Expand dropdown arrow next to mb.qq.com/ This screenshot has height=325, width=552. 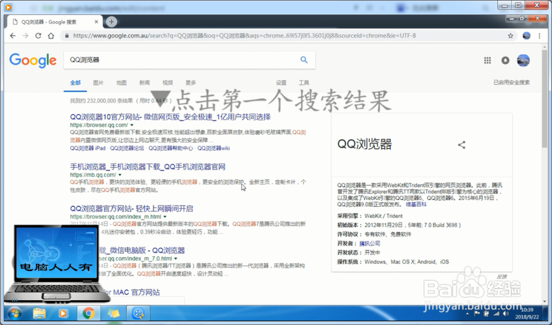point(120,175)
